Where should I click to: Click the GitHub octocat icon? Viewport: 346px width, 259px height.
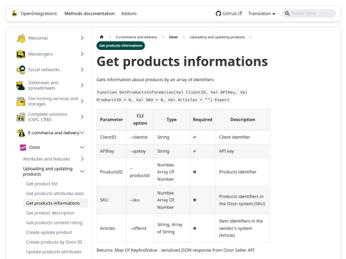click(x=218, y=13)
